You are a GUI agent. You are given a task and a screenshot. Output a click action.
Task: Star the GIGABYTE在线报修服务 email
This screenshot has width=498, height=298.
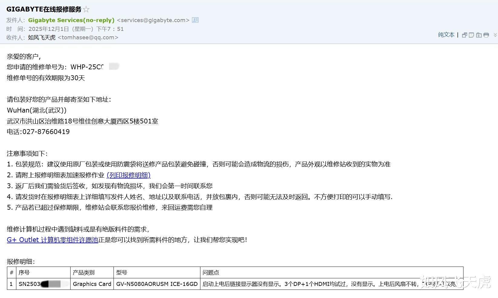[x=86, y=9]
